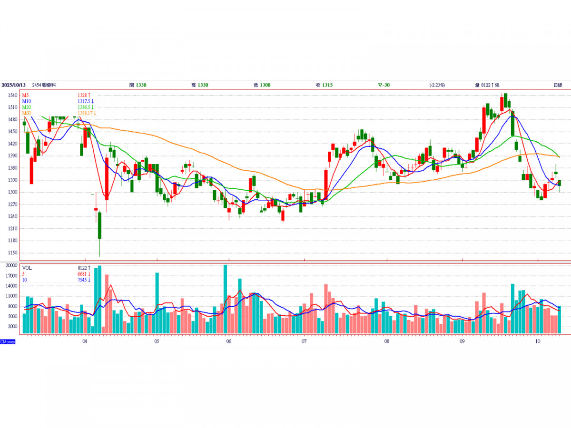The image size is (571, 428).
Task: Click the 10-day volume average legend
Action: [25, 280]
